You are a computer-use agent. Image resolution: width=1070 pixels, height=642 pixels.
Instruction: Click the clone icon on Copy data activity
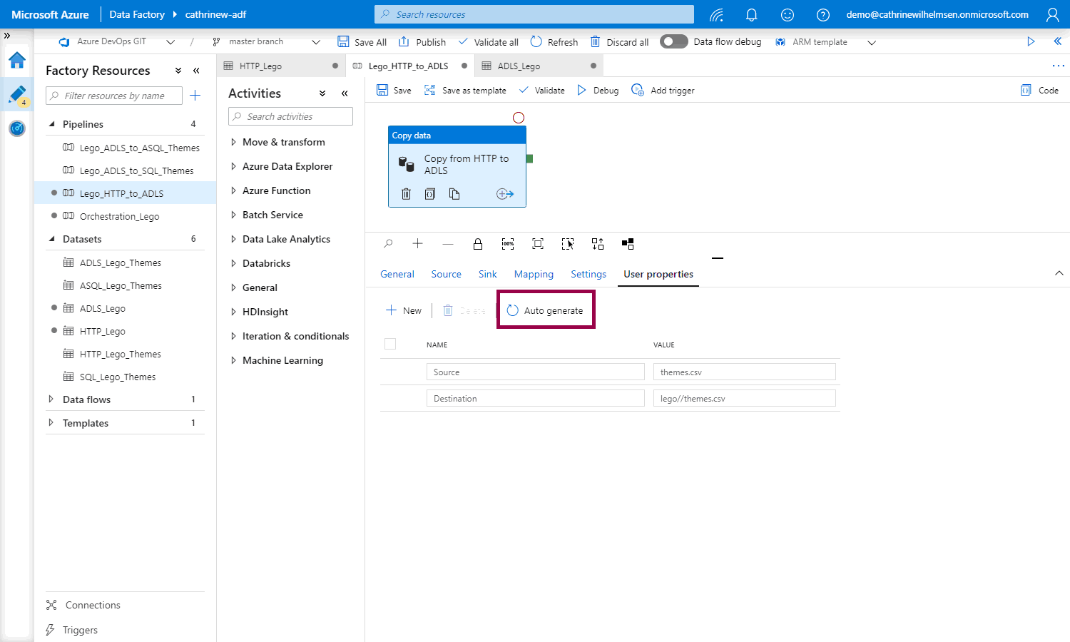click(454, 194)
